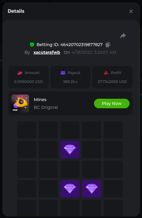142x218 pixels.
Task: Select the fourth-row gem in middle column
Action: tap(70, 189)
